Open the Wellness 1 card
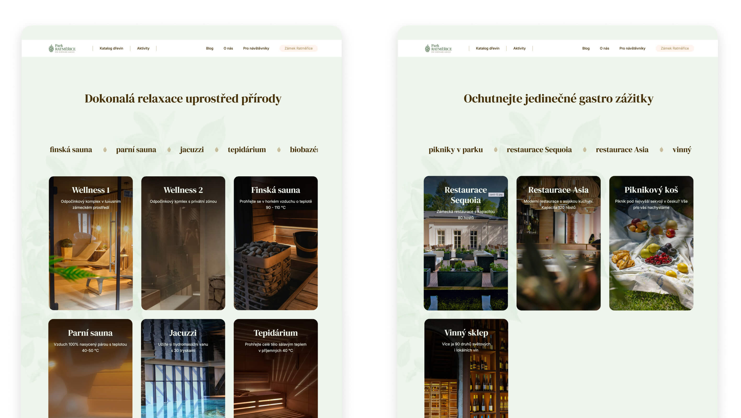The image size is (741, 418). [91, 243]
